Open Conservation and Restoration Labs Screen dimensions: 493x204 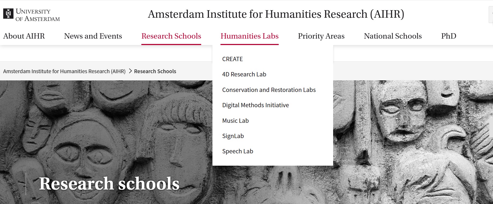(269, 90)
